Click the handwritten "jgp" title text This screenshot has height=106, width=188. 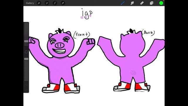(x=87, y=14)
